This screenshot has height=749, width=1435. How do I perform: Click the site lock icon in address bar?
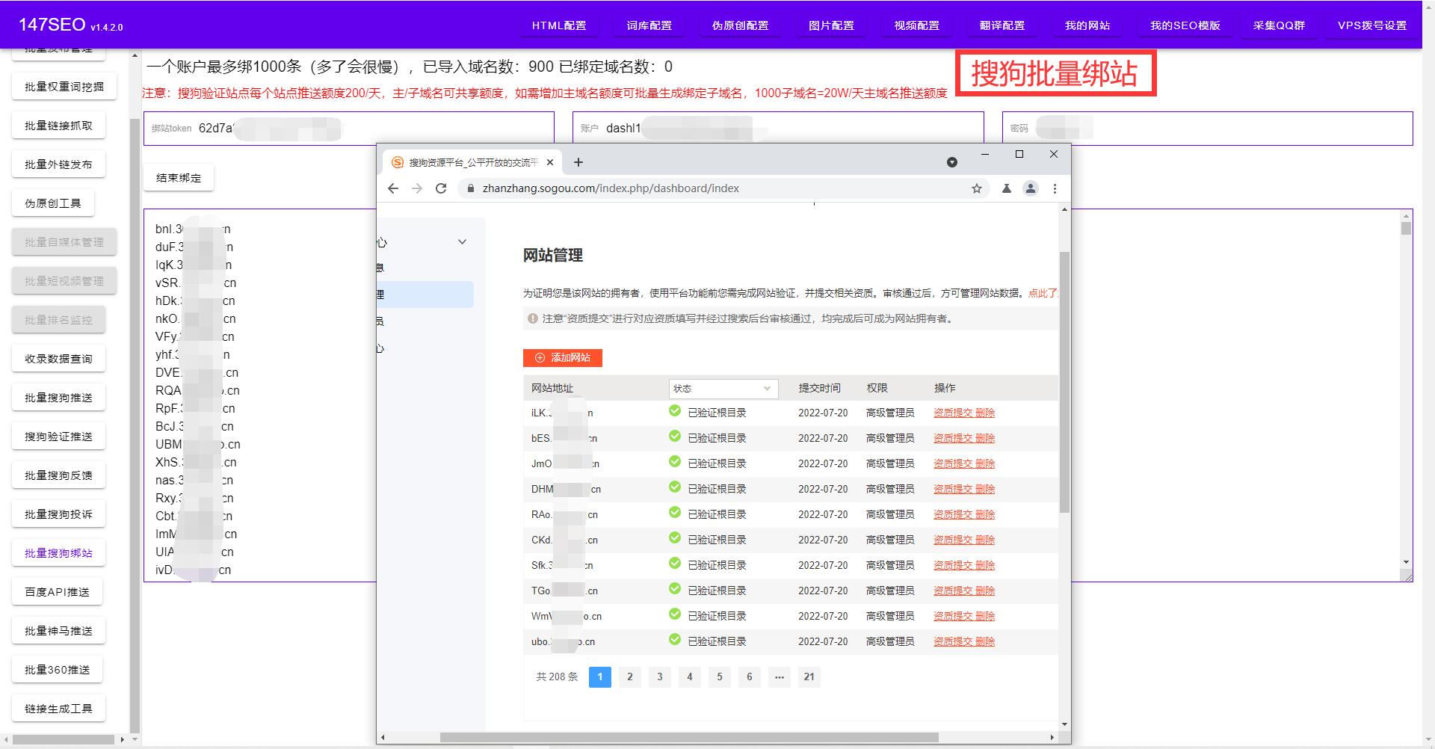(471, 188)
